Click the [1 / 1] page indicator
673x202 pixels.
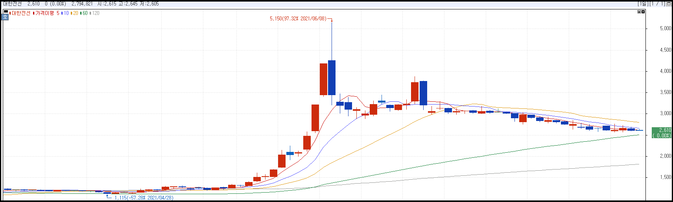point(657,4)
